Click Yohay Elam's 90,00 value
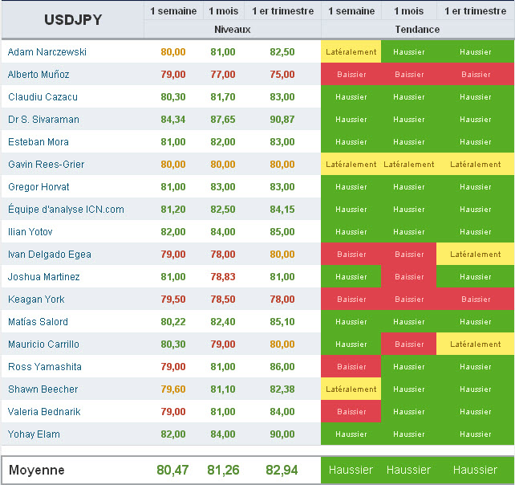 (x=282, y=434)
